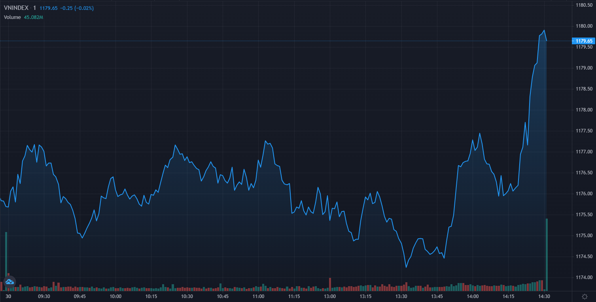Click the date label 30 on time axis

tap(8, 296)
